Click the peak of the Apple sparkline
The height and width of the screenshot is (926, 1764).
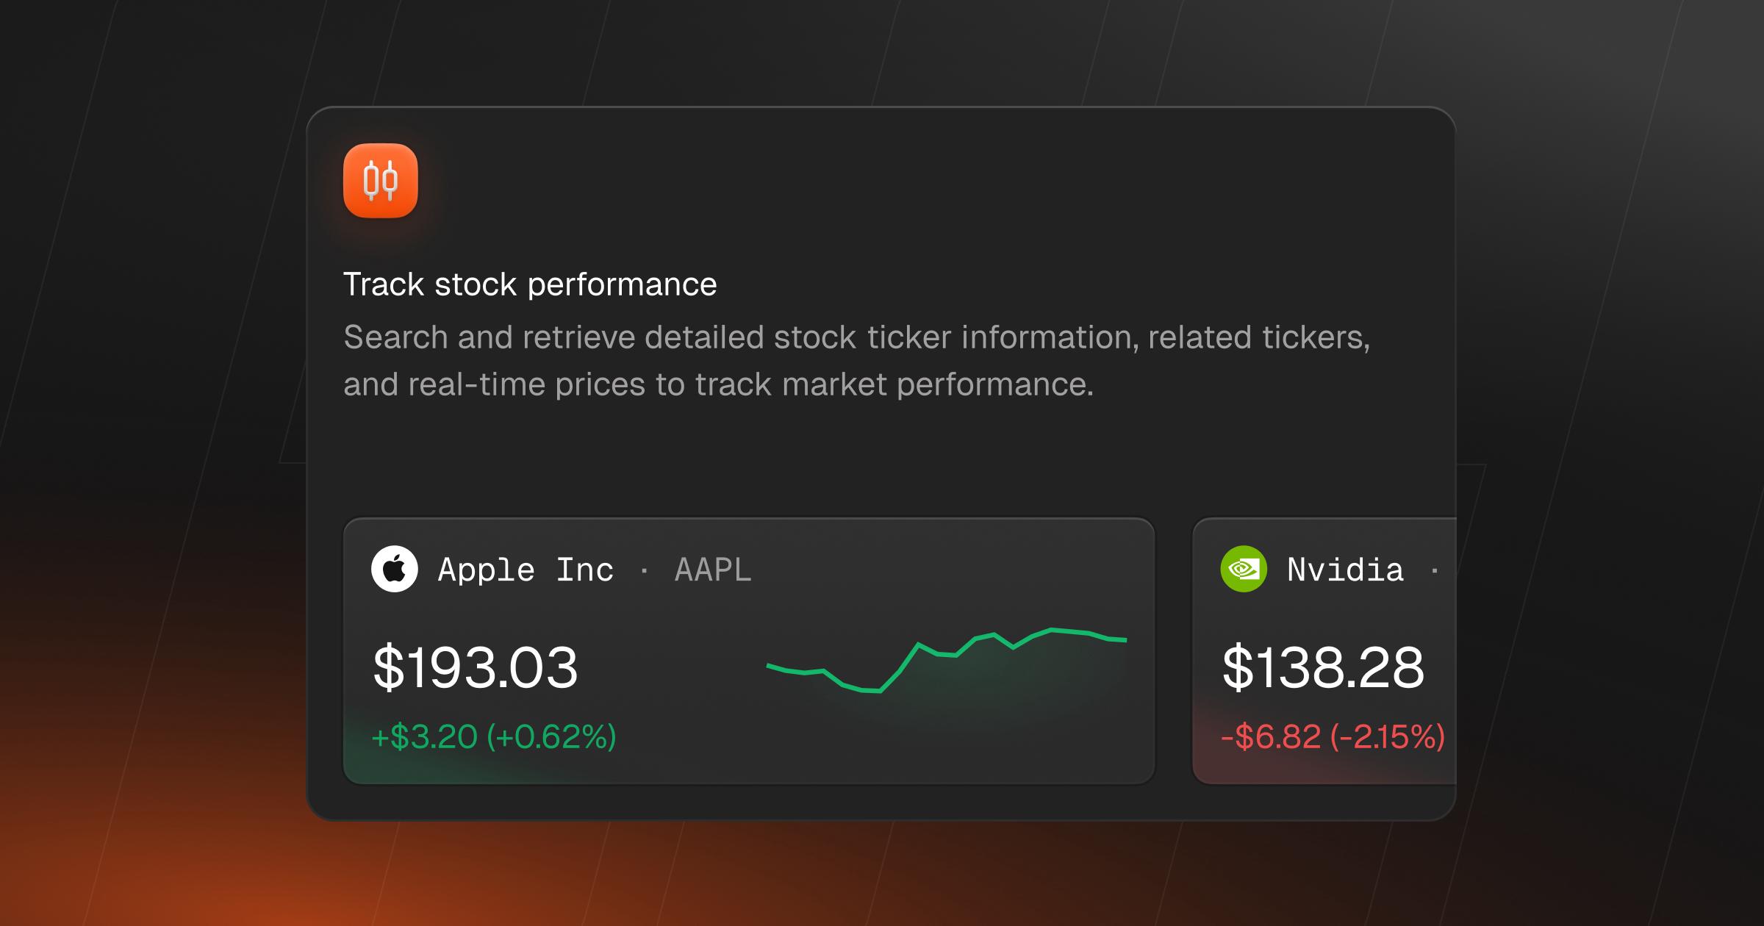pyautogui.click(x=1052, y=630)
